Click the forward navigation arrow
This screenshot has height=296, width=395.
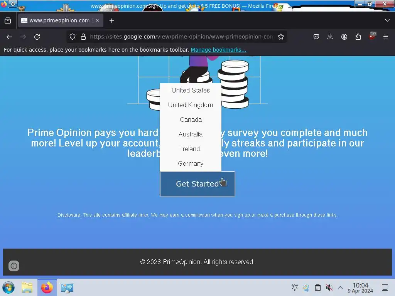tap(23, 37)
